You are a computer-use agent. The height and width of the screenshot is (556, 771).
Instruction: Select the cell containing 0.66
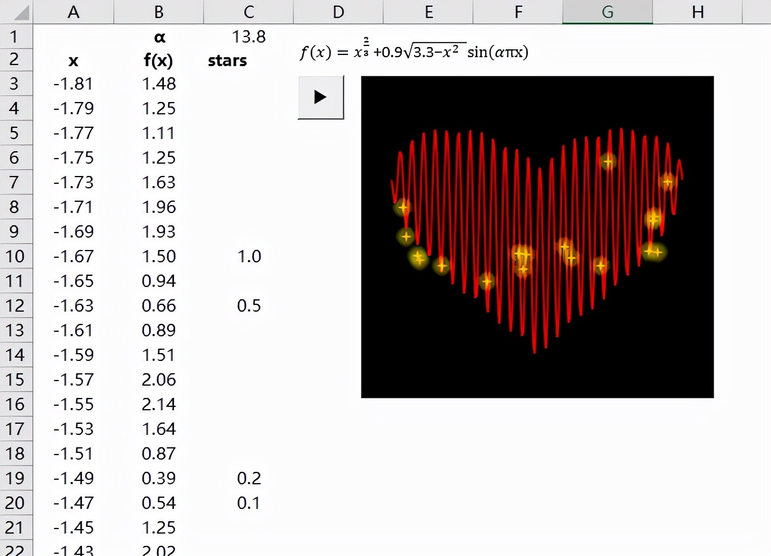tap(159, 305)
